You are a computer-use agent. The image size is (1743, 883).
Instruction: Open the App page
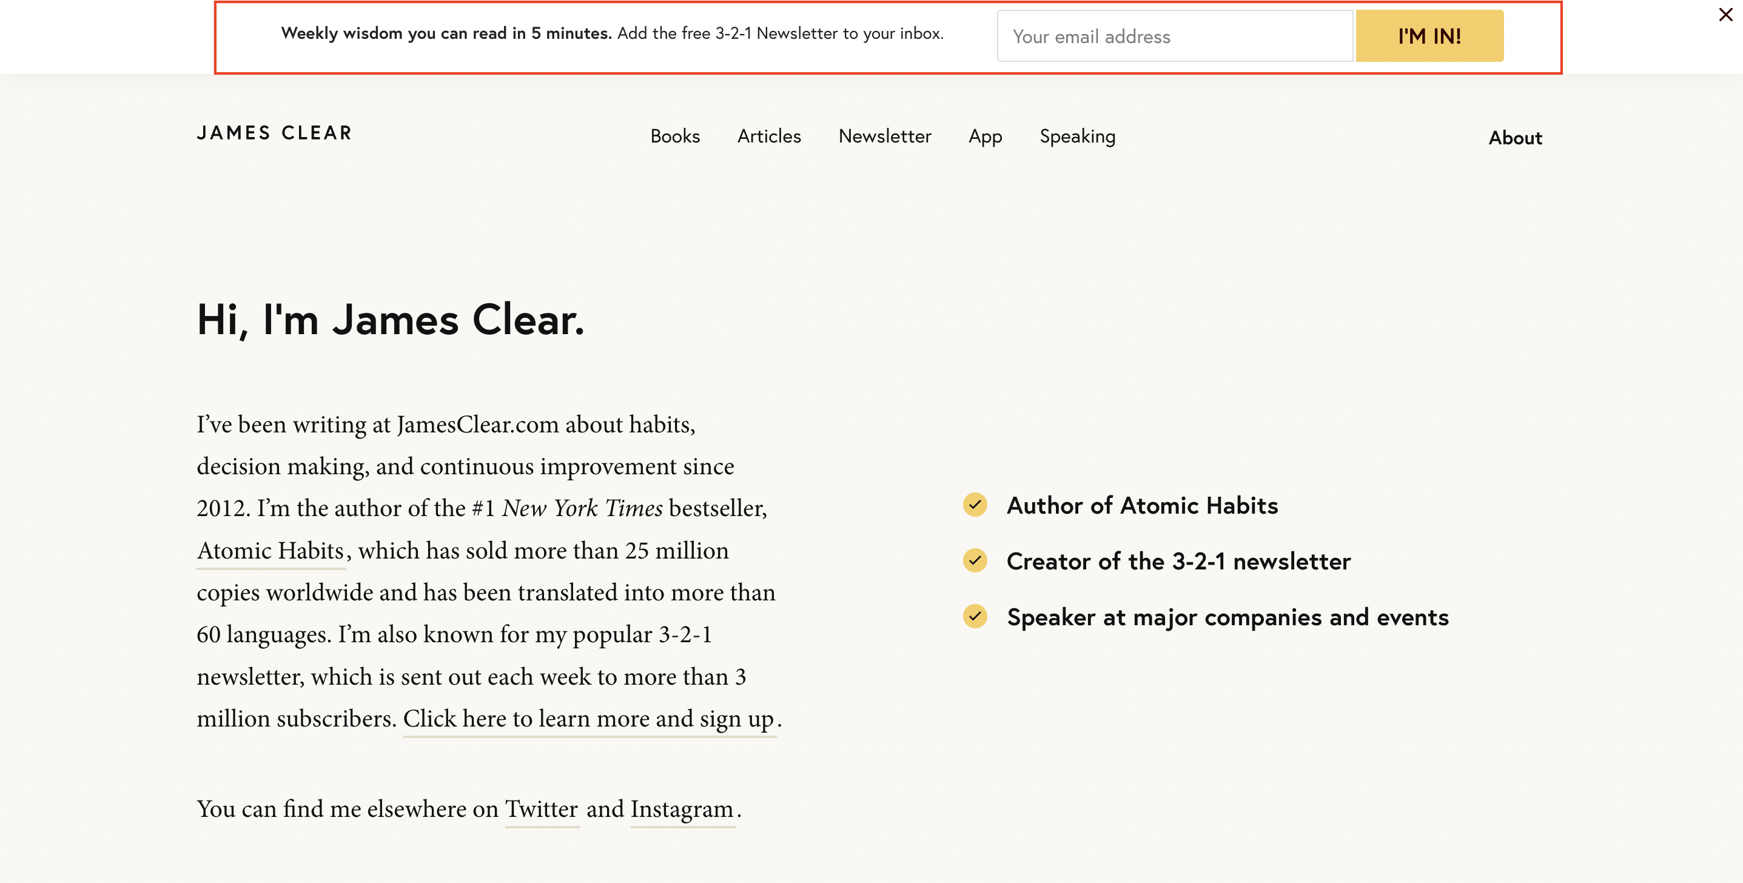(x=984, y=136)
